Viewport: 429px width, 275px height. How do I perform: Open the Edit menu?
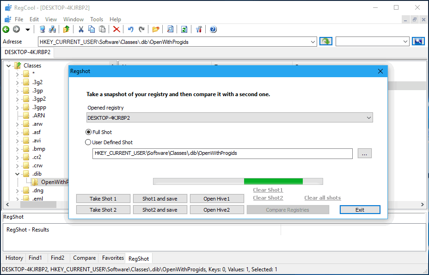[34, 19]
